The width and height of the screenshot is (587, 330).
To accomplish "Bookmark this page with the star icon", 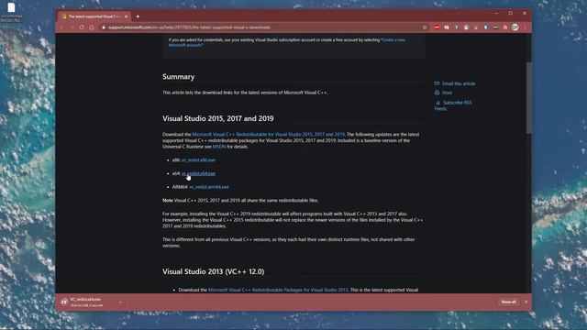I will click(425, 27).
